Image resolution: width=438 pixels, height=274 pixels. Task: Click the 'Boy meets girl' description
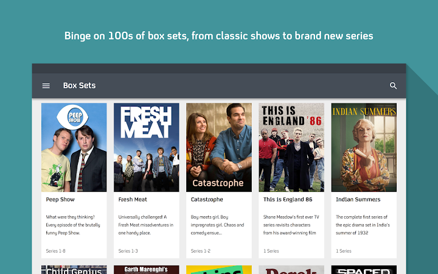click(x=217, y=225)
